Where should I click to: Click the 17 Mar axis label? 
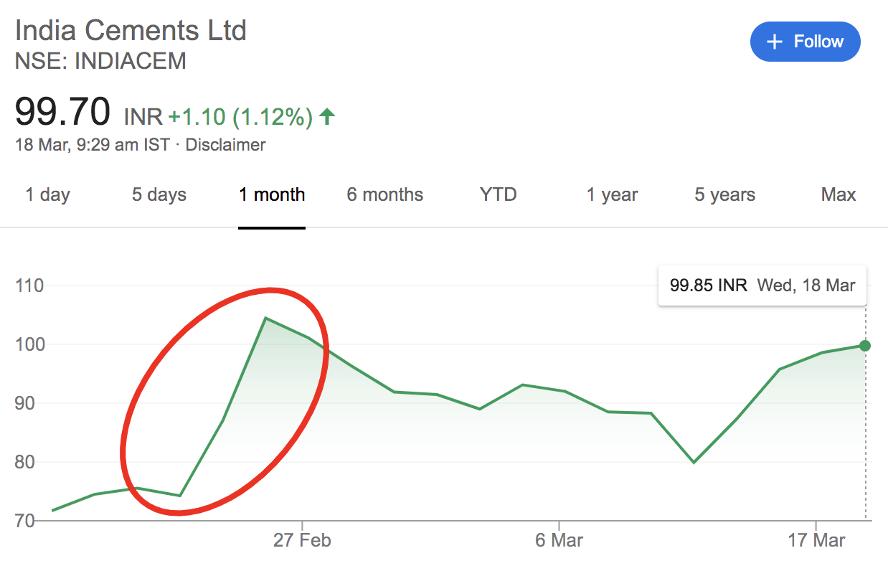[x=816, y=540]
